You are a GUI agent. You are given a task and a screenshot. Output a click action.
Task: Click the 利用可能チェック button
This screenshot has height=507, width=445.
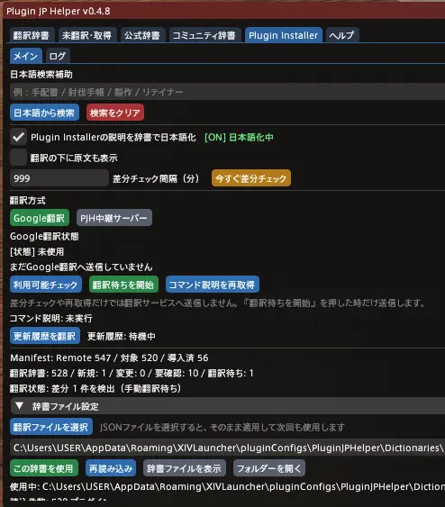click(x=46, y=285)
